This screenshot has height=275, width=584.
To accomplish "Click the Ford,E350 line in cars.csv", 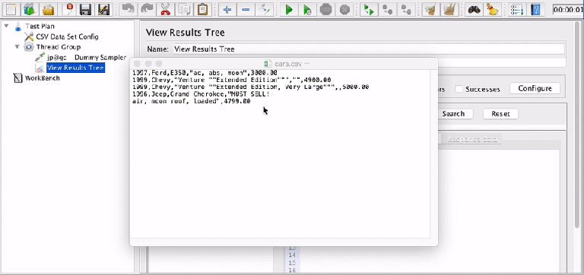I will tap(205, 73).
